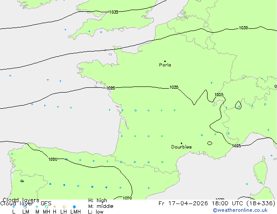The image size is (277, 214).
Task: Click the (18+336) forecast step text
Action: pyautogui.click(x=261, y=204)
